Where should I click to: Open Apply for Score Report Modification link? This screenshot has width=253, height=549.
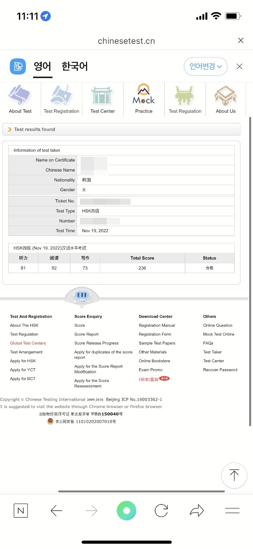(99, 369)
